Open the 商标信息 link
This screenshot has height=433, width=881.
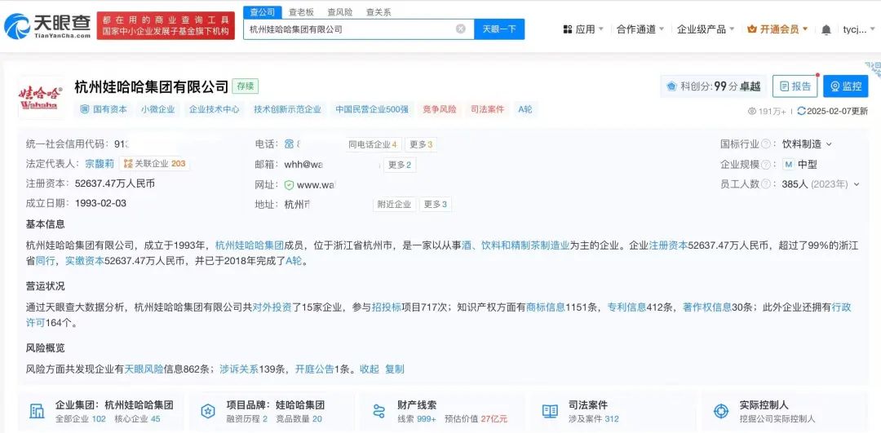(546, 307)
